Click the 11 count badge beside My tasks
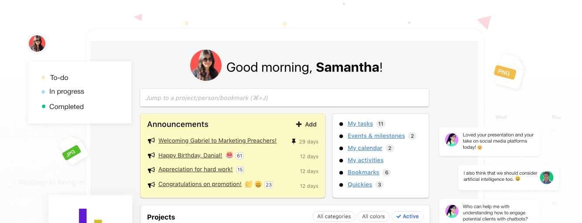 381,124
